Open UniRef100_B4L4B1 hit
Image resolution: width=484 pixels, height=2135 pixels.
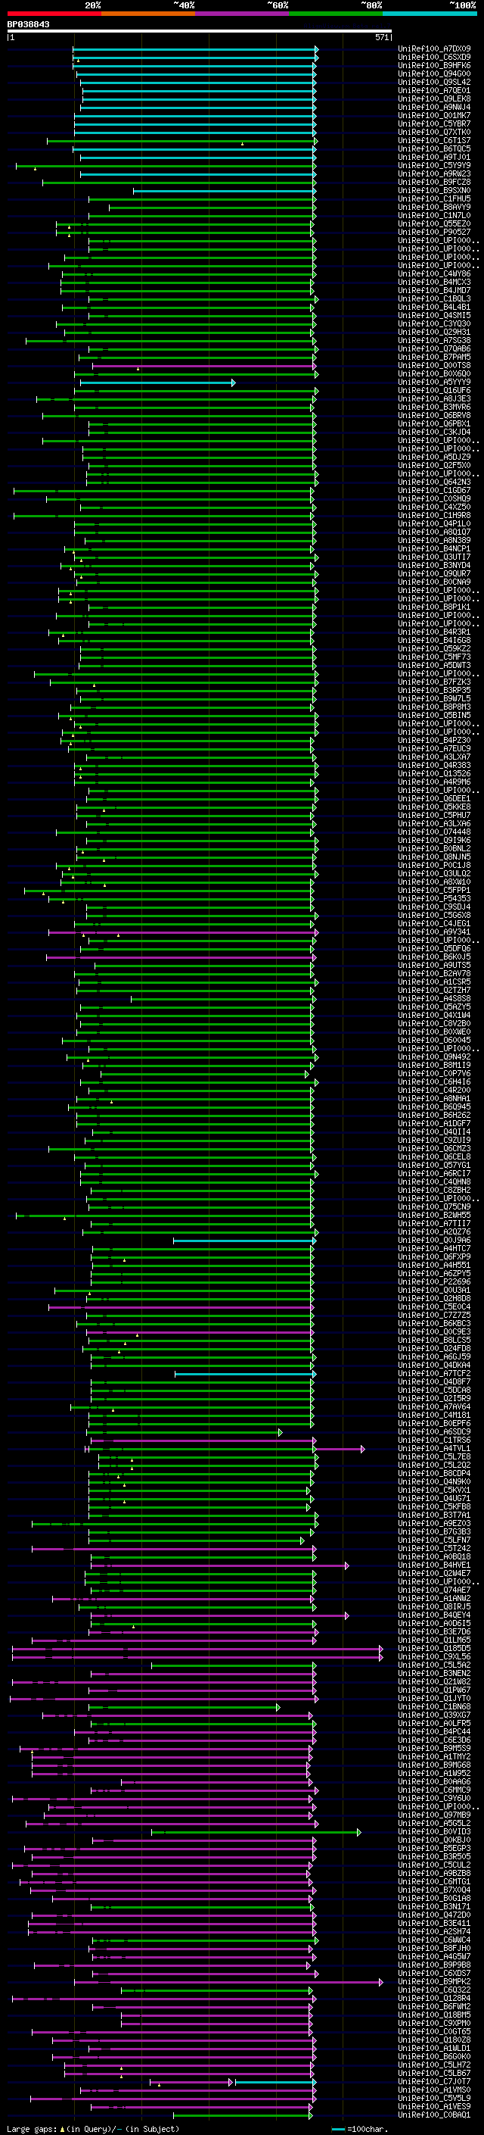tap(434, 307)
